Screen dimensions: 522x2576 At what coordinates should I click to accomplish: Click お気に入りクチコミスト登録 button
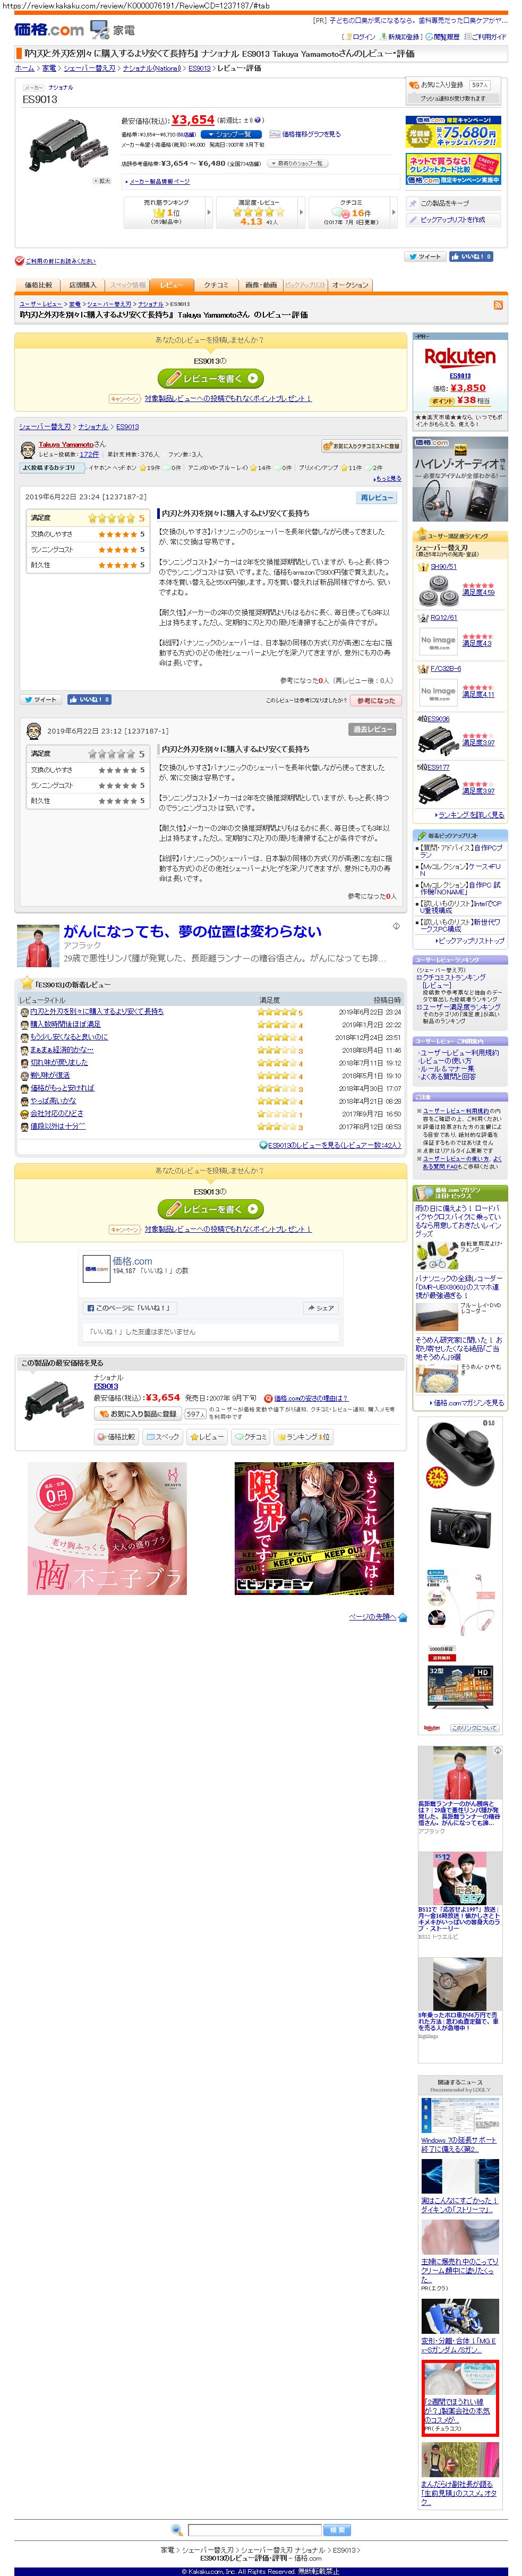click(x=360, y=446)
